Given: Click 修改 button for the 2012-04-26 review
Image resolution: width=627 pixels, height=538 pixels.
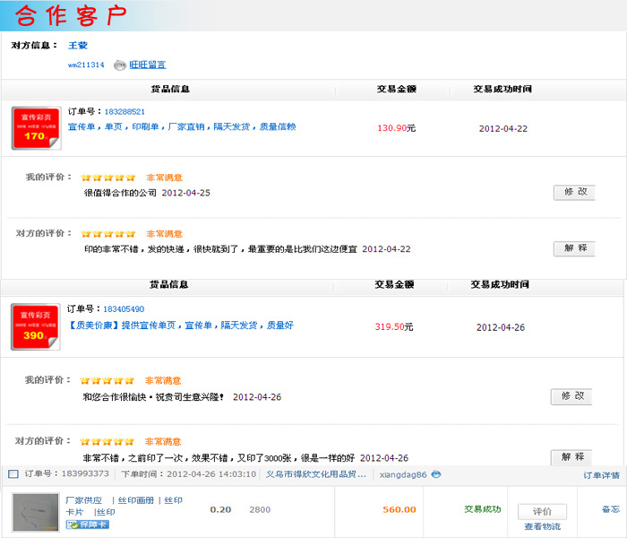Looking at the screenshot, I should [571, 396].
